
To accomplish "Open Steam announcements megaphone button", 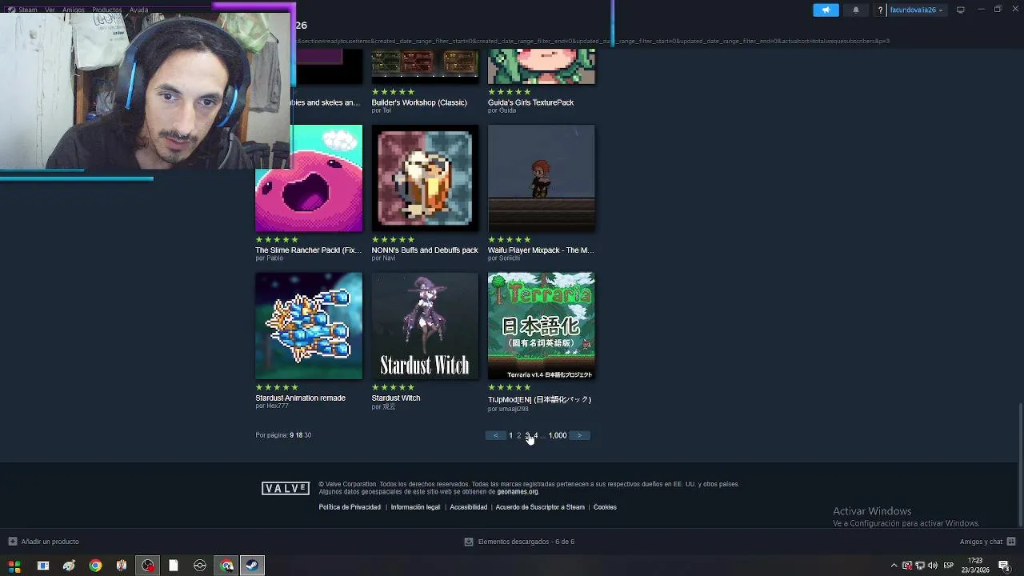I will (x=826, y=10).
